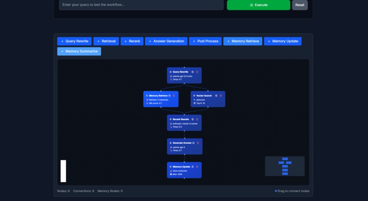The image size is (368, 201).
Task: Focus the workflow test query input field
Action: 141,5
